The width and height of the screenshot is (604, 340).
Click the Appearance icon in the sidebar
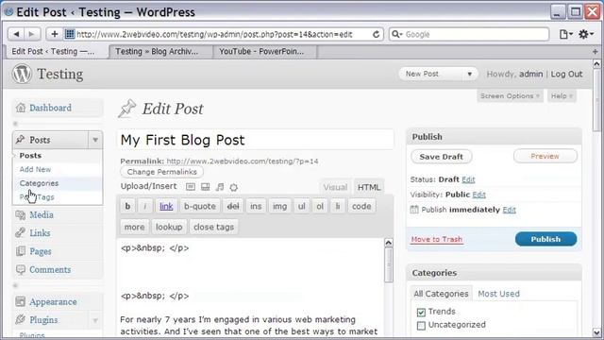21,302
